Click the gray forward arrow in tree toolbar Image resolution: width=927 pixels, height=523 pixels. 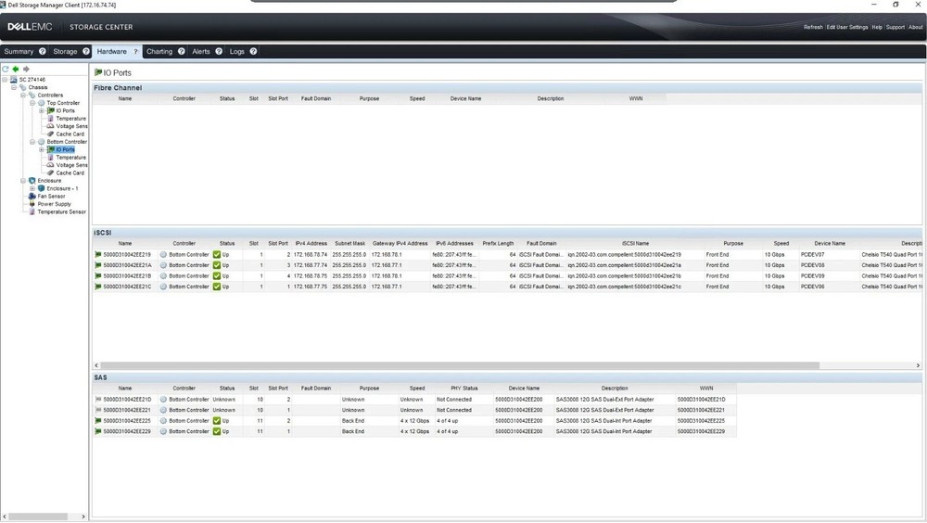[26, 70]
